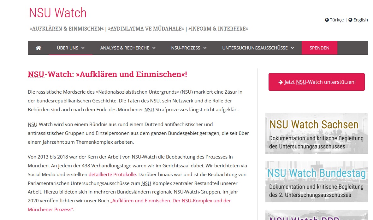Expand the ÜBER UNS menu chevron
The width and height of the screenshot is (373, 220).
83,48
